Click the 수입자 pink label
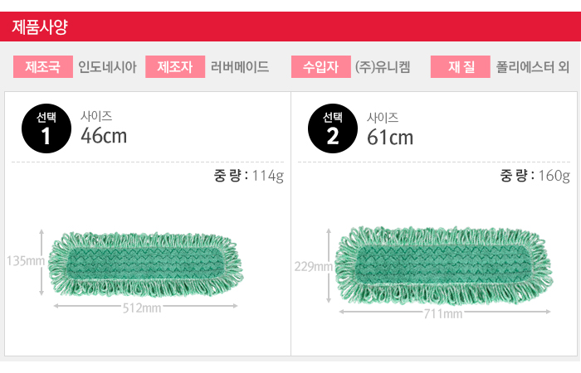Screen dimensions: 581x373 tap(321, 66)
